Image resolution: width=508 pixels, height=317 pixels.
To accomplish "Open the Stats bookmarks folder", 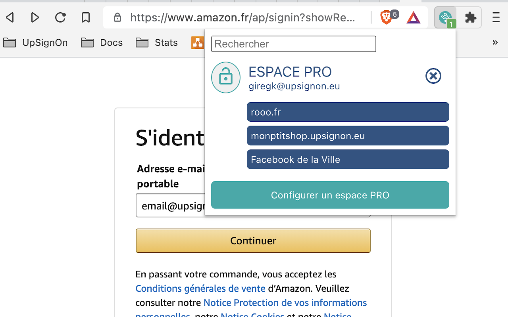I will [157, 42].
